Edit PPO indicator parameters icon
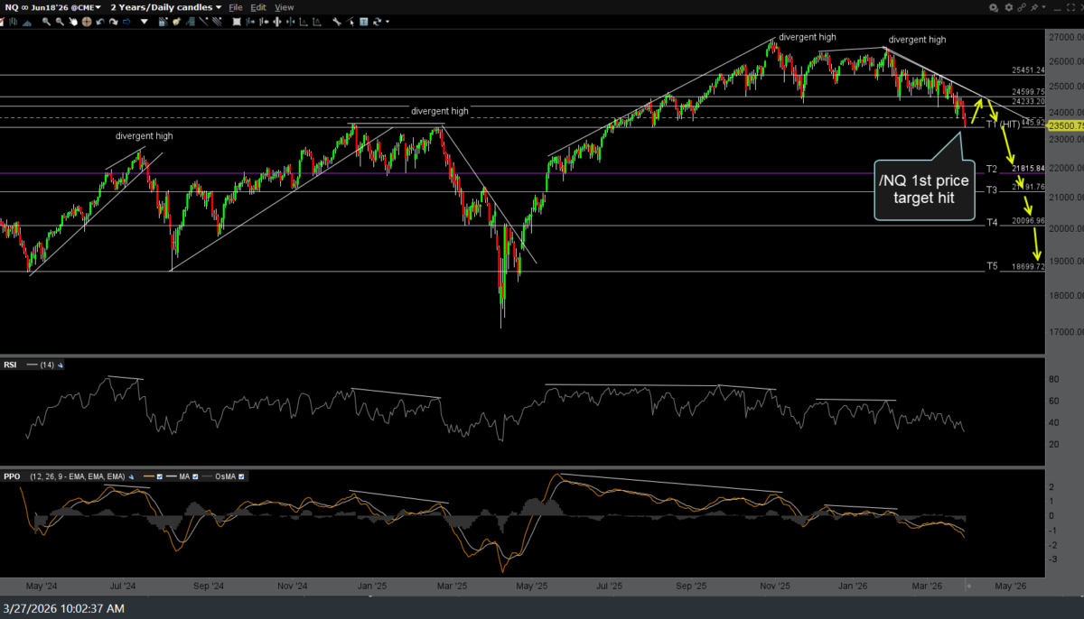This screenshot has width=1084, height=619. 131,476
